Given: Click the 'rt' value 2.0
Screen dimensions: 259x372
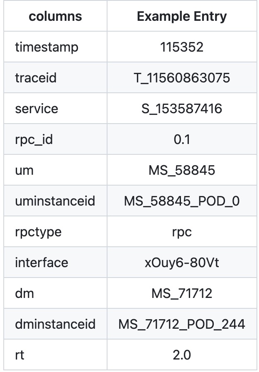Looking at the screenshot, I should pyautogui.click(x=182, y=355).
